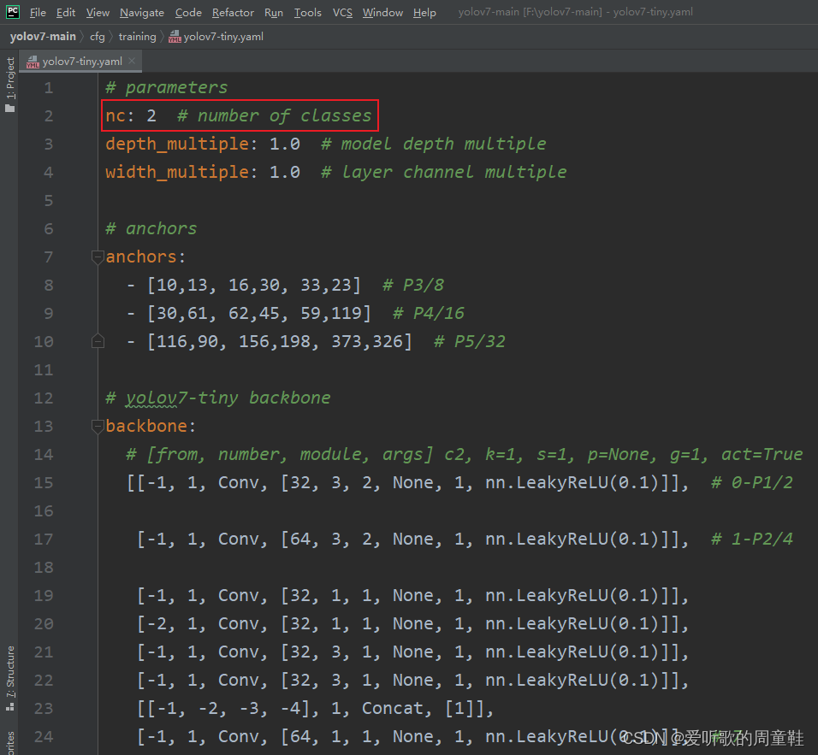Click anchor list '[116,90, 156,198, 373,326]'
This screenshot has height=755, width=818.
pos(280,341)
